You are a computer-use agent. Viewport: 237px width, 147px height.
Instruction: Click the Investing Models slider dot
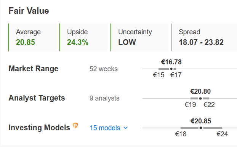coord(201,128)
